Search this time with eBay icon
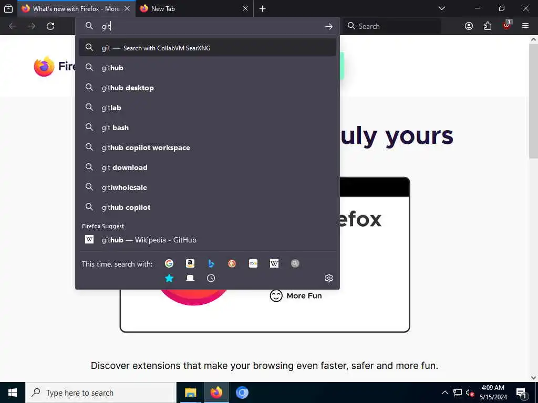This screenshot has width=538, height=403. click(x=253, y=263)
